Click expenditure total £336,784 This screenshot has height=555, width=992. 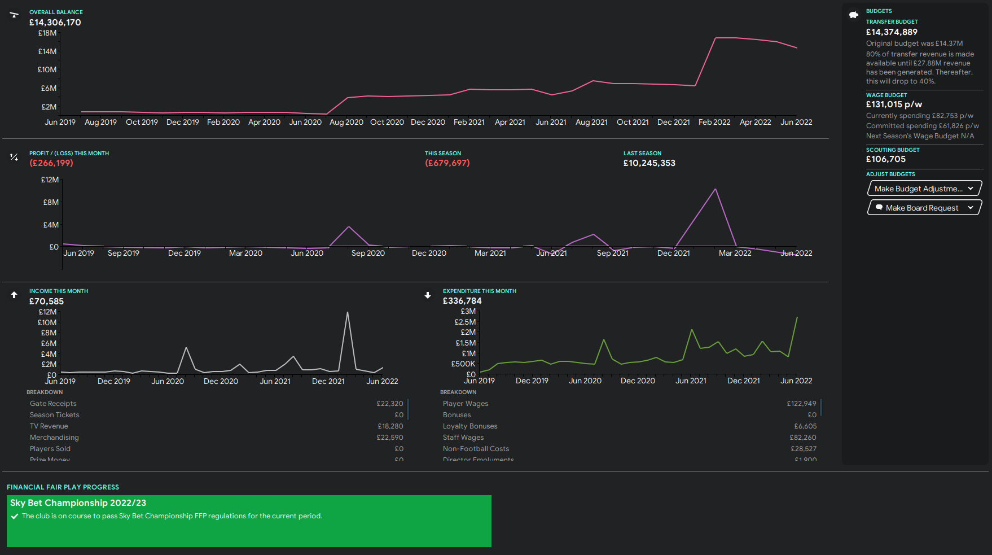(x=462, y=301)
